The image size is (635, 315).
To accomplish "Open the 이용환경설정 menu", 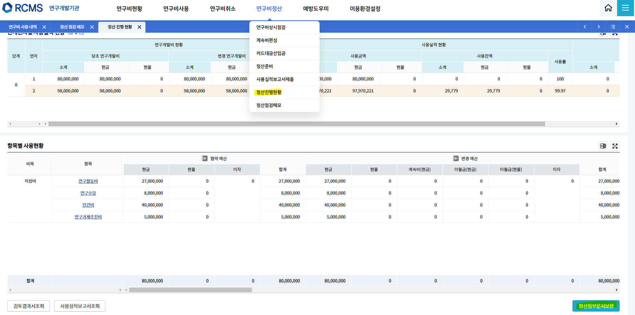I will 365,8.
